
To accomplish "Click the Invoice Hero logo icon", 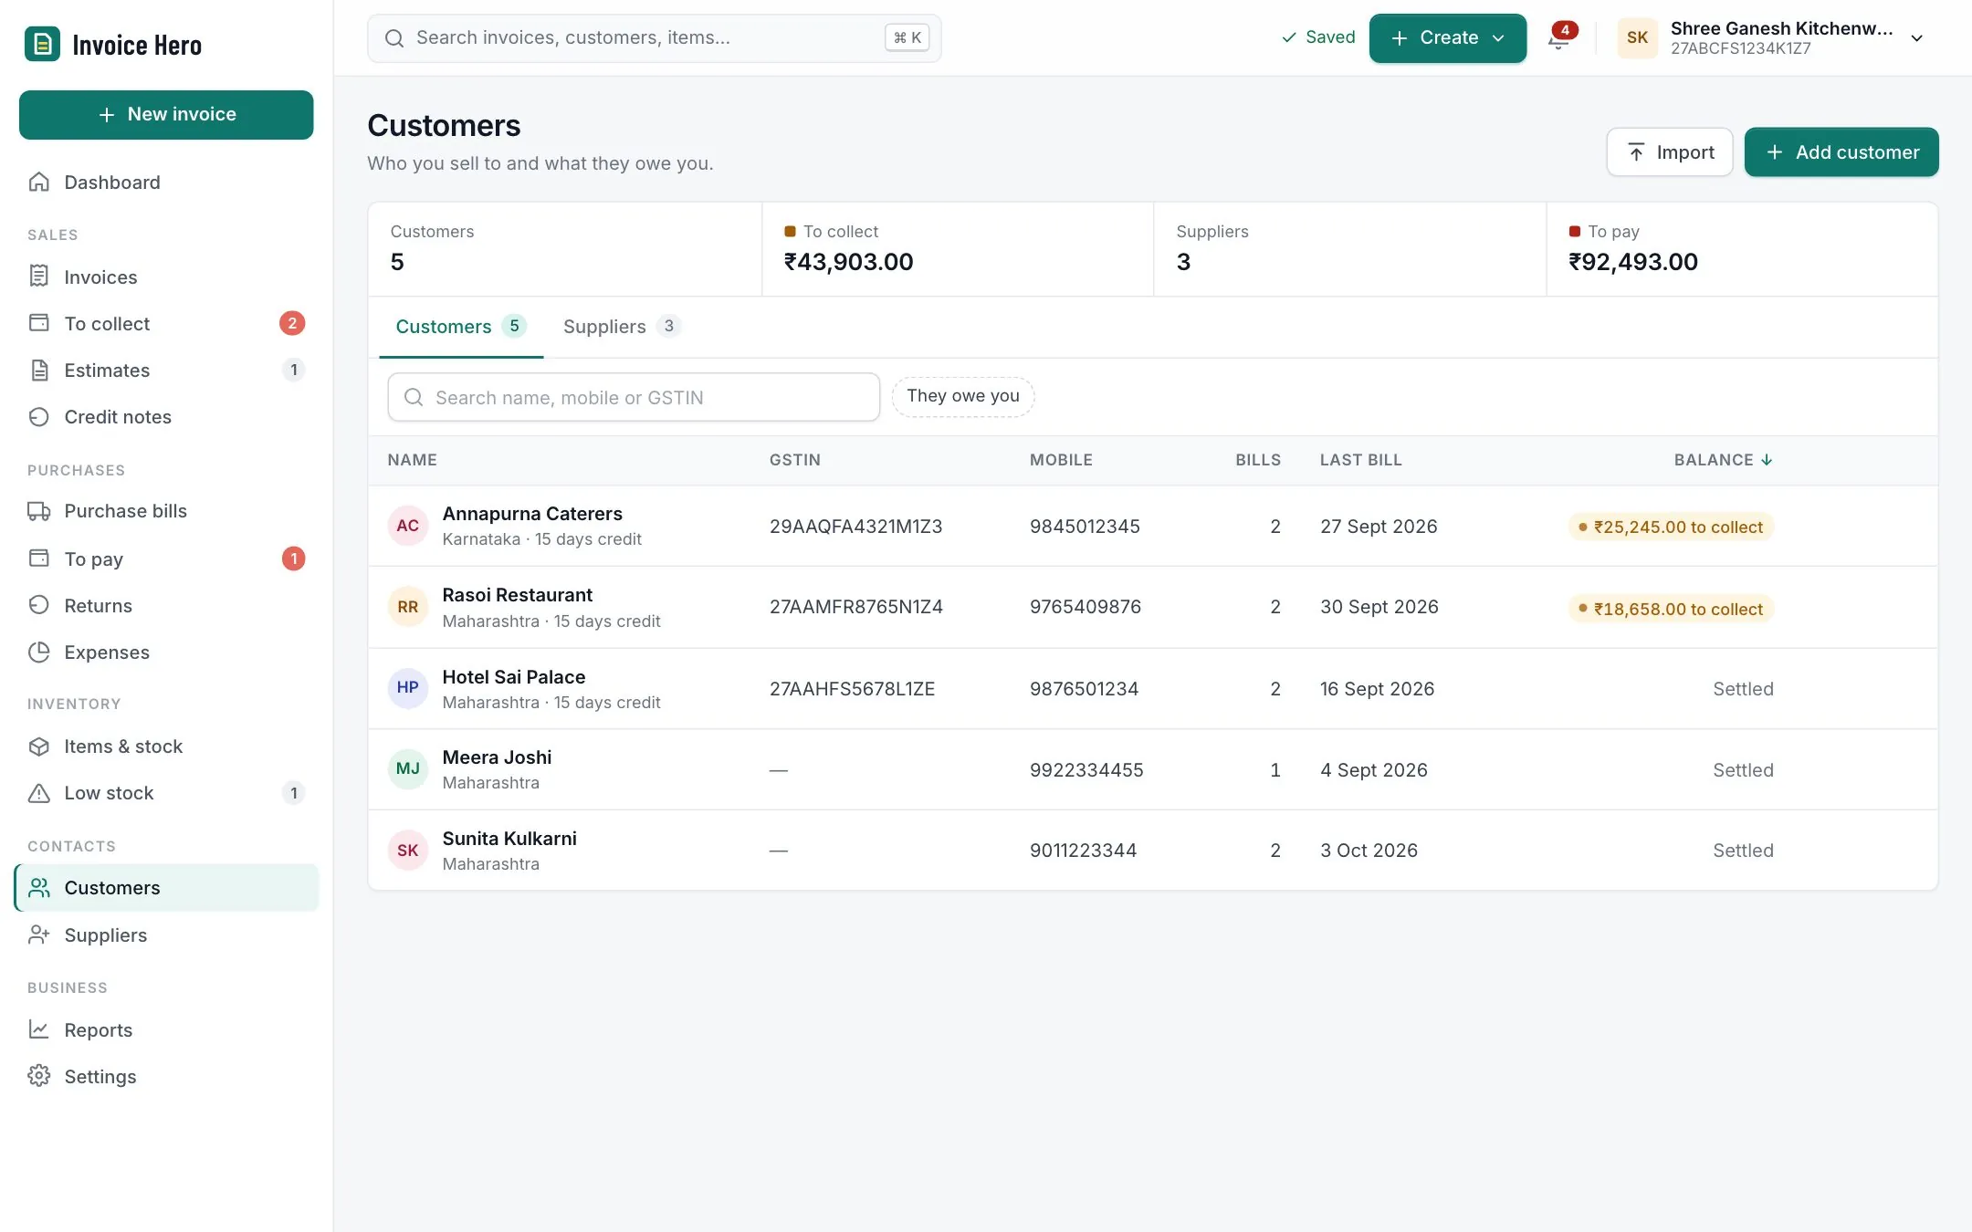I will [x=42, y=44].
